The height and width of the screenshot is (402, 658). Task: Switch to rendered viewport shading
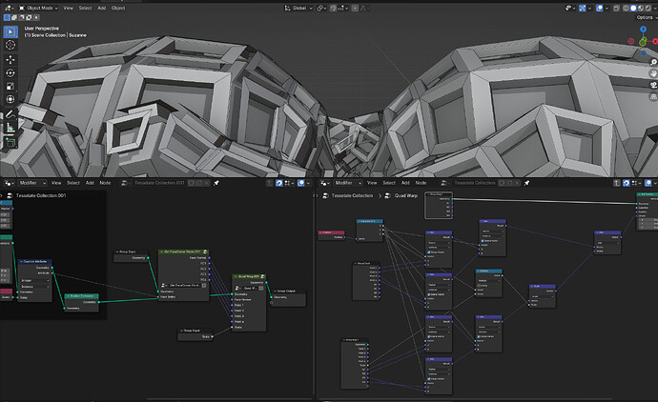point(648,8)
